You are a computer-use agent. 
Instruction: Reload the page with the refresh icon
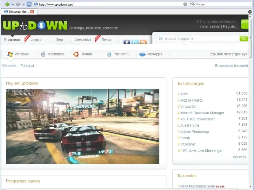(29, 4)
